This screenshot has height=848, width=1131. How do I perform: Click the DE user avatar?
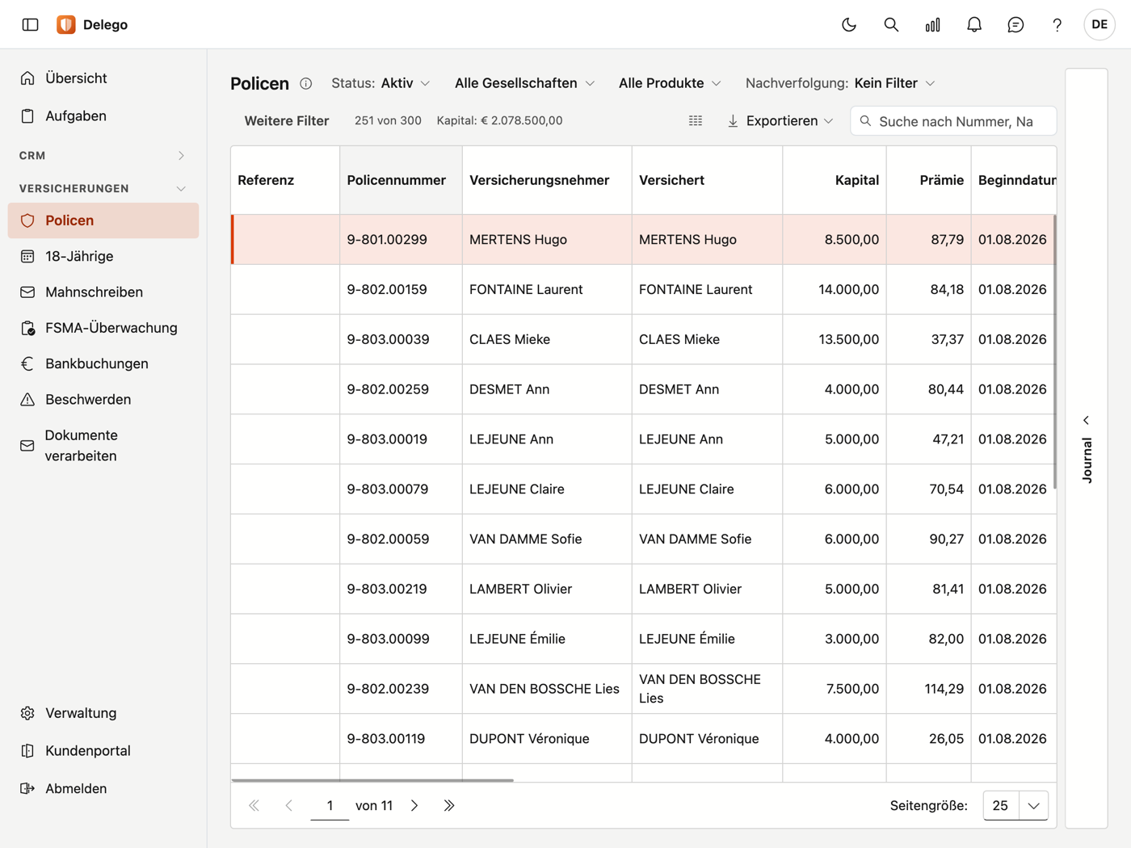1099,25
